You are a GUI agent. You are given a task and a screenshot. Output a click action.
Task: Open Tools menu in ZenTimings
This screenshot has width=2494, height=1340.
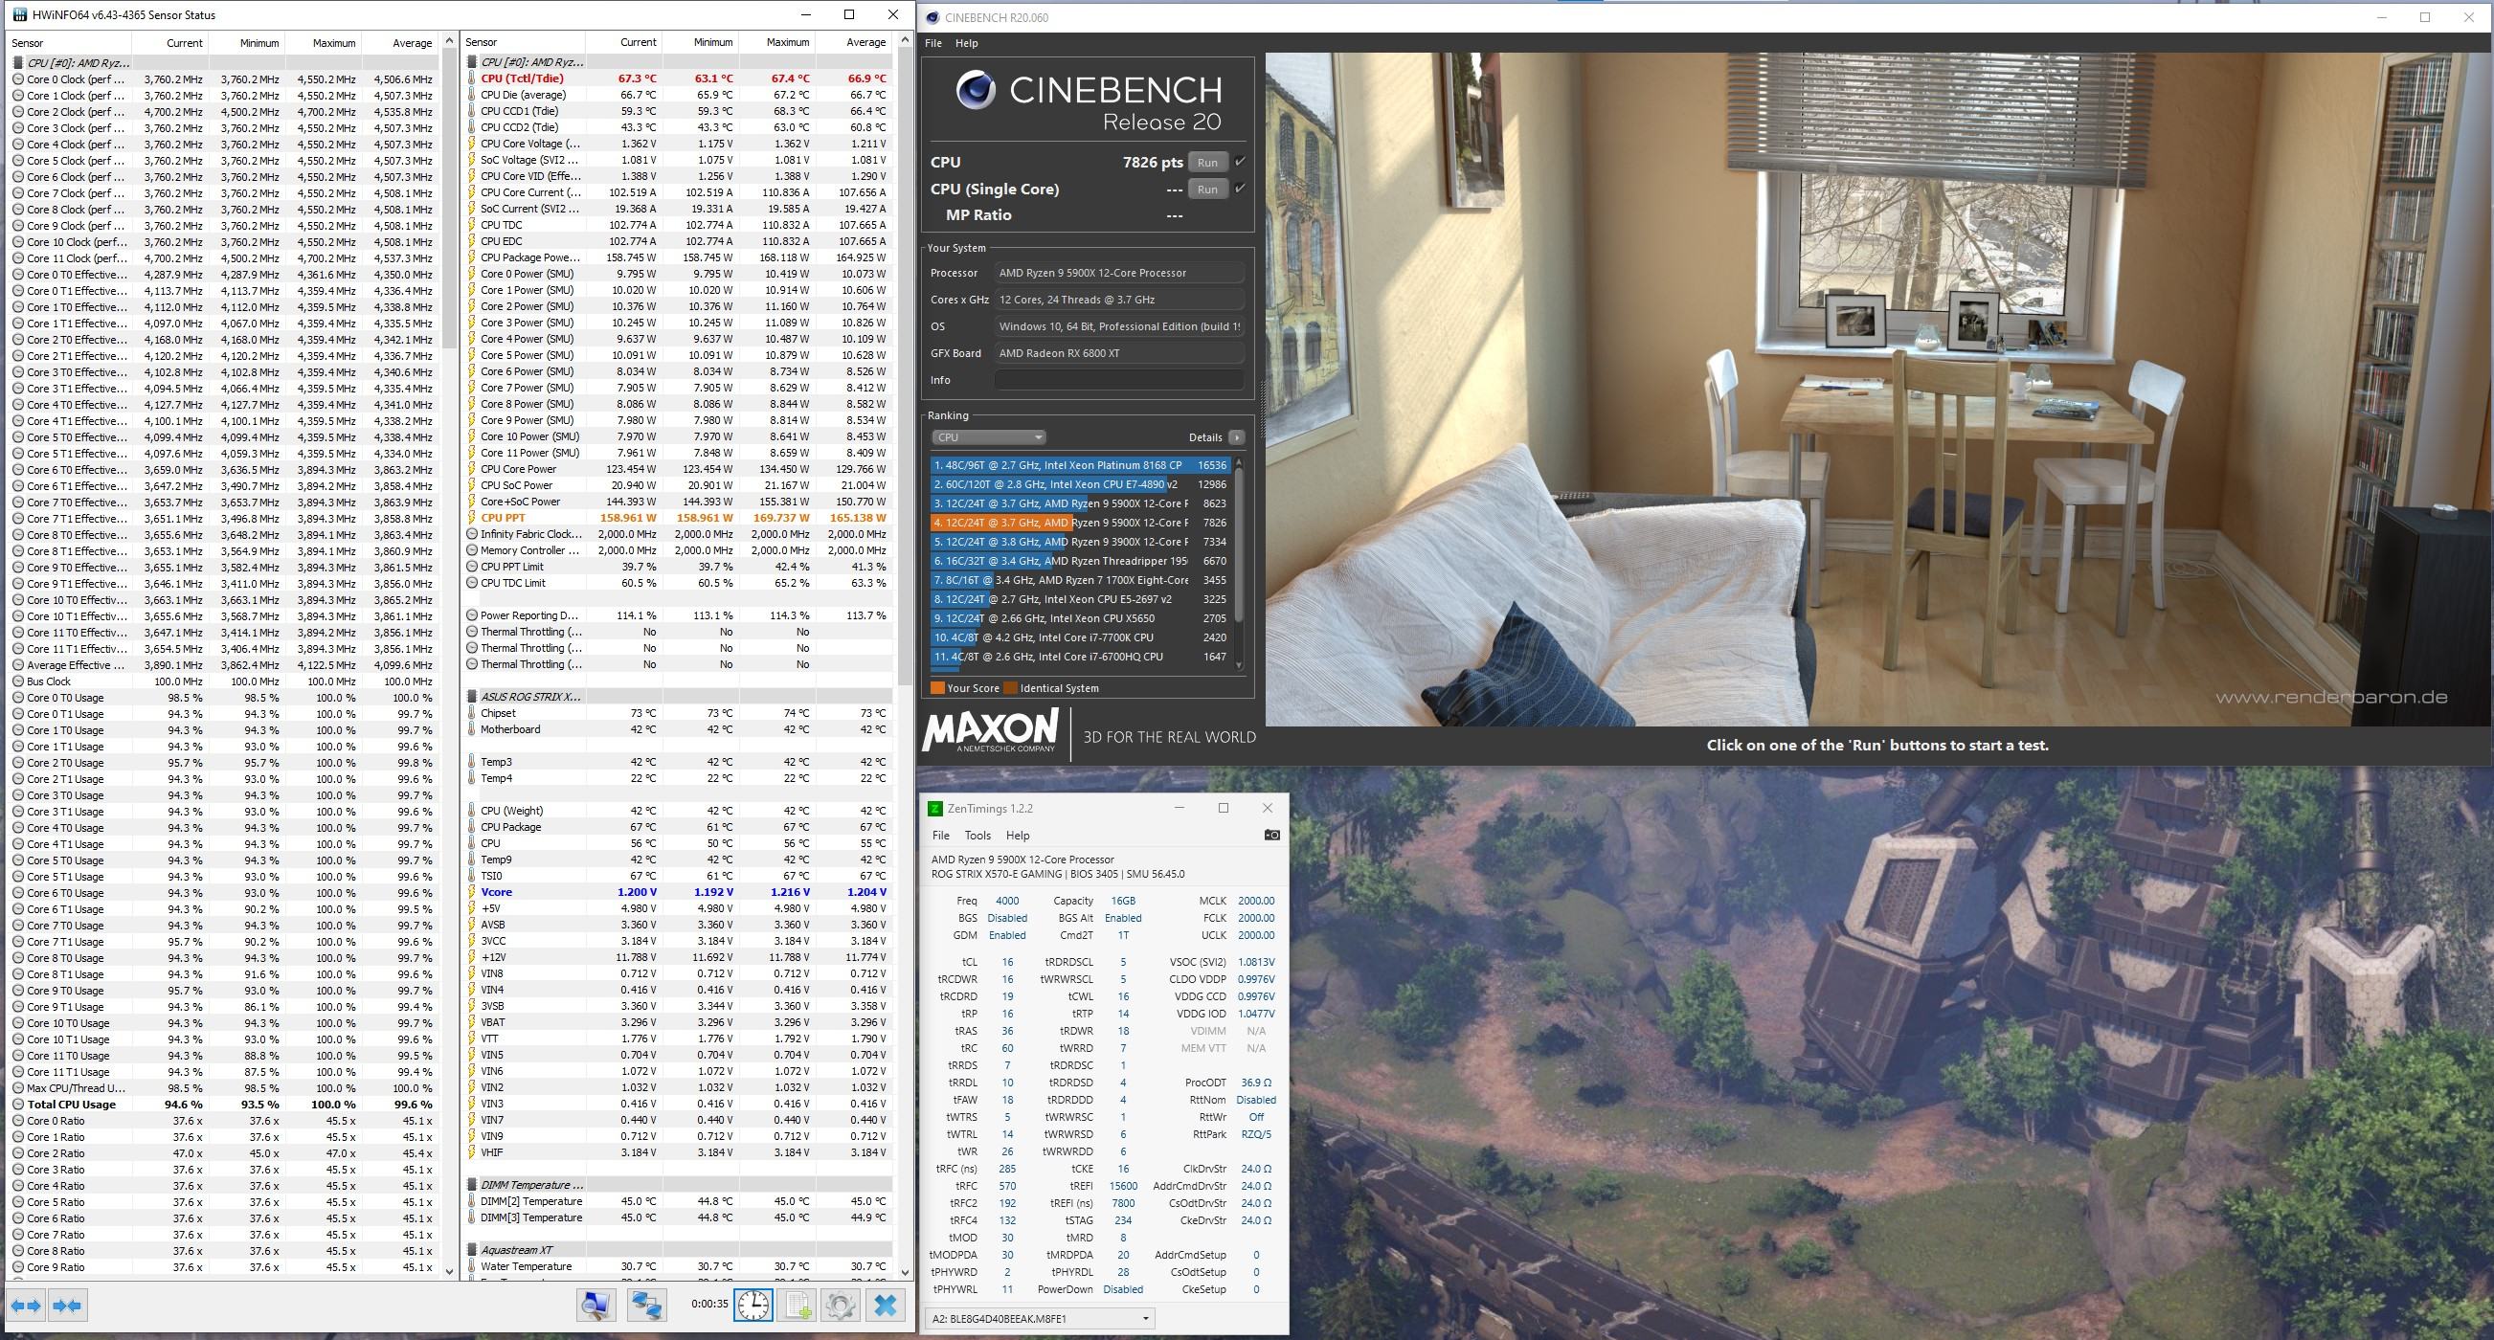(977, 836)
